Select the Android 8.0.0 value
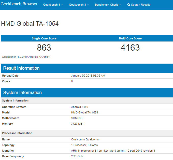This screenshot has height=160, width=173. coord(80,107)
